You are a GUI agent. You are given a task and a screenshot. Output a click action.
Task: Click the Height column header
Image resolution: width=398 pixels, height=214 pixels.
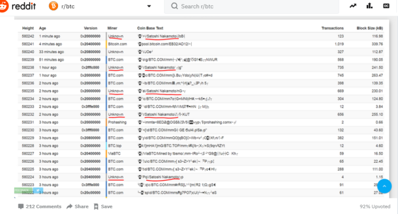tap(27, 28)
